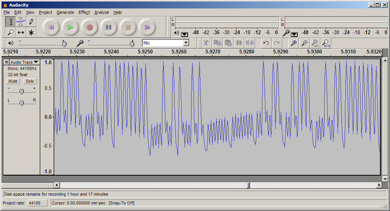This screenshot has height=211, width=390.
Task: Skip to end of track
Action: click(x=147, y=27)
